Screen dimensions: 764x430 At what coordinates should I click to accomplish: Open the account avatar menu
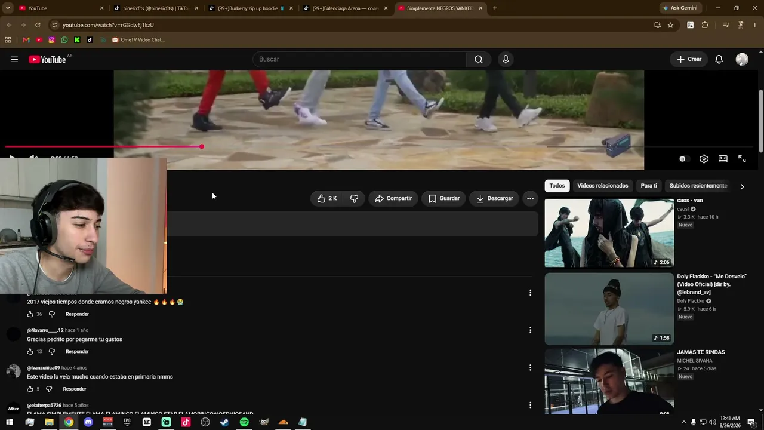coord(742,59)
